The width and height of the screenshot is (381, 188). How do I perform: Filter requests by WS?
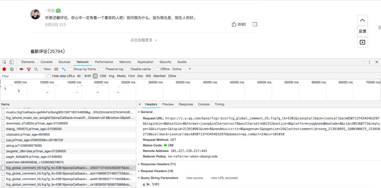pyautogui.click(x=148, y=76)
